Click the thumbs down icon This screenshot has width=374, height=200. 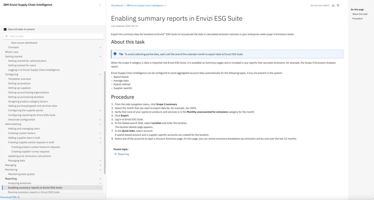pos(338,5)
